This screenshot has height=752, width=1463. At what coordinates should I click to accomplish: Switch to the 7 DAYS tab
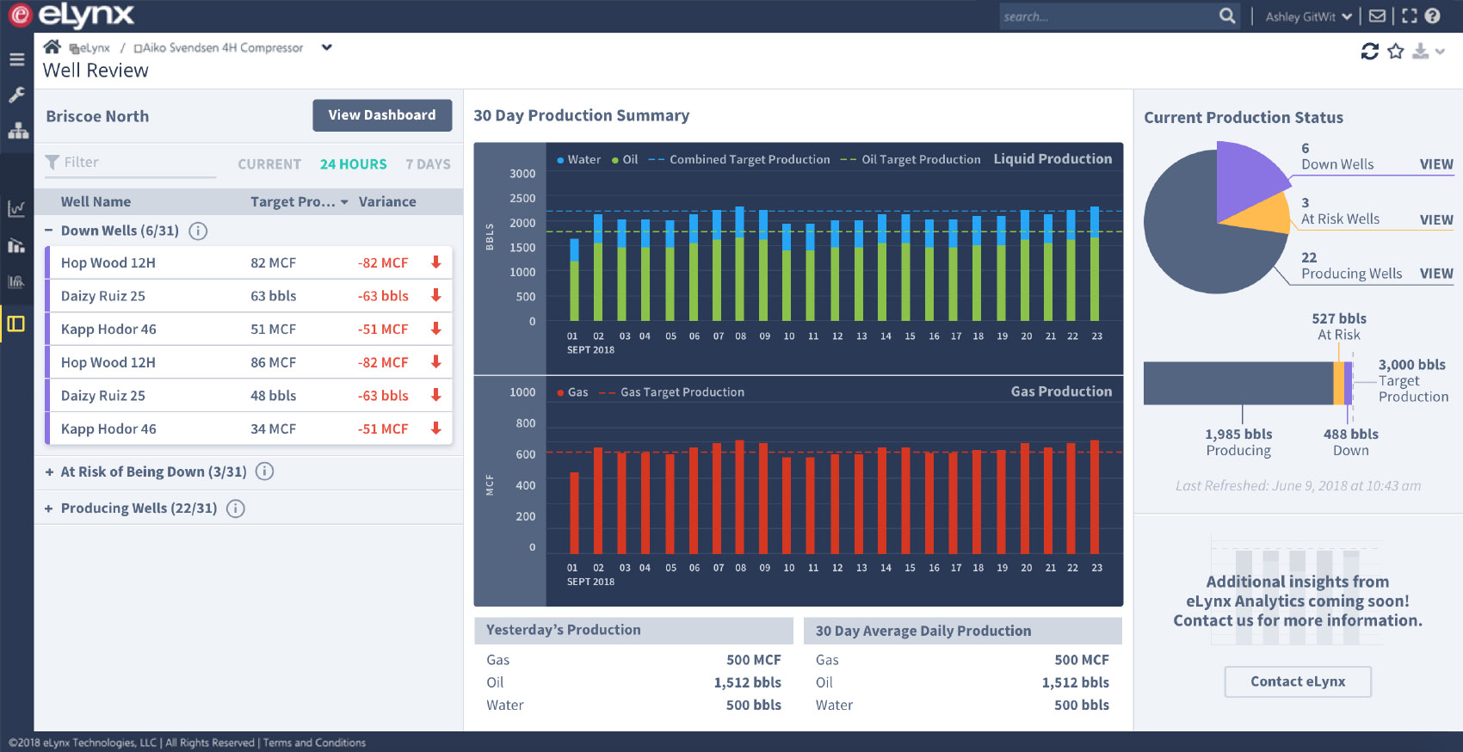tap(428, 164)
